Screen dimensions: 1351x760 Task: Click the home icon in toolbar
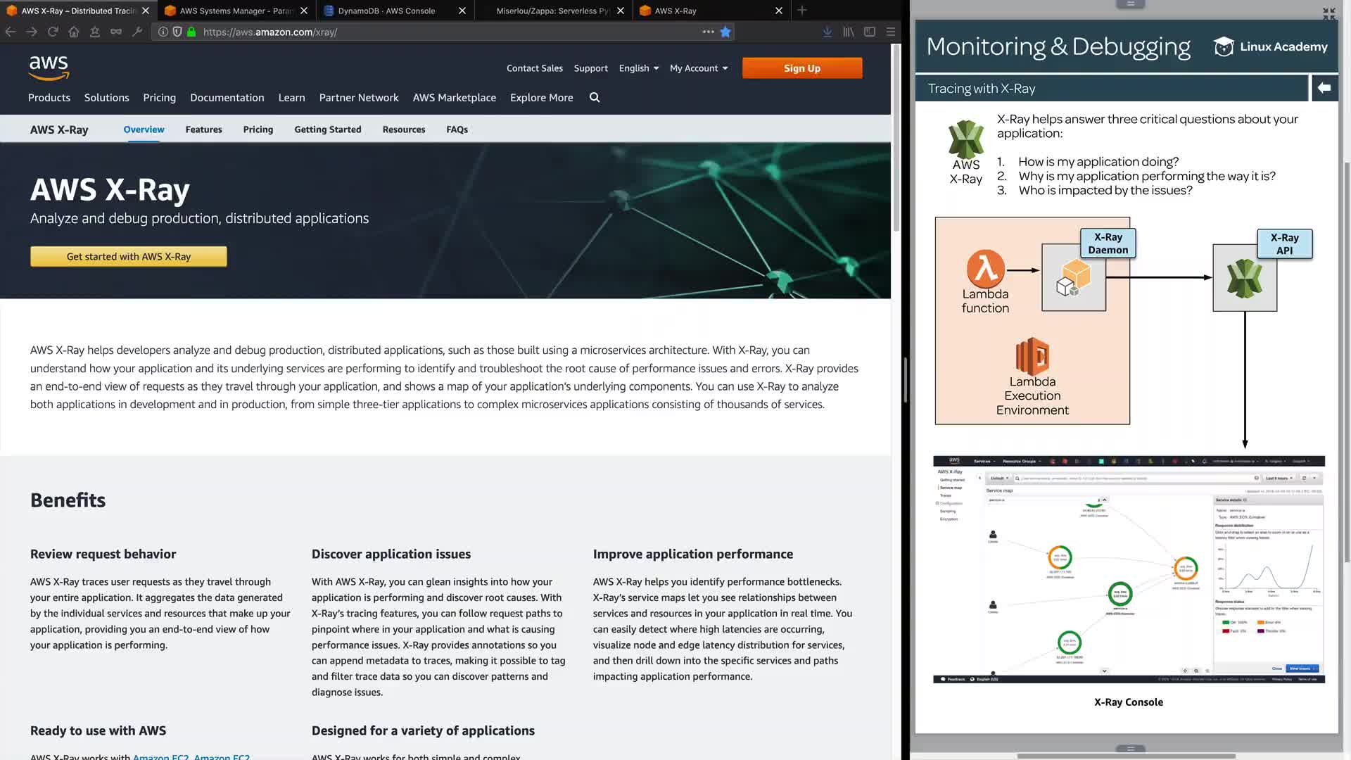point(74,32)
